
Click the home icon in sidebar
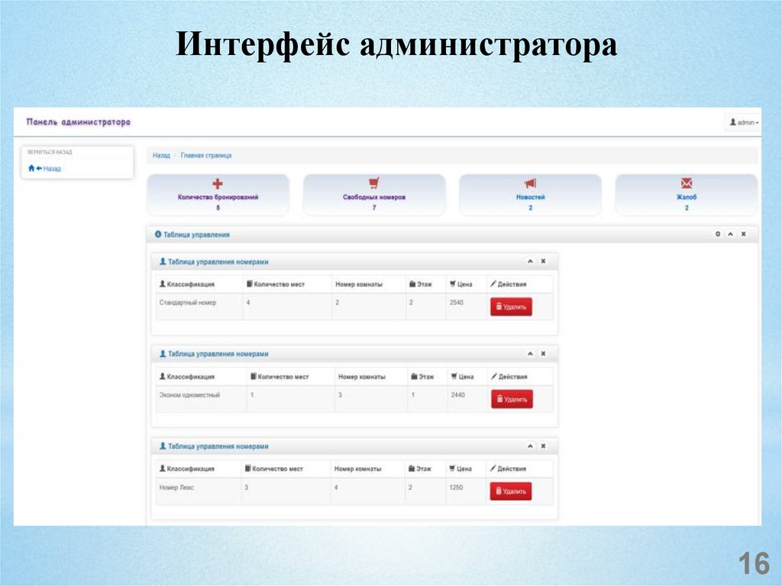[31, 169]
